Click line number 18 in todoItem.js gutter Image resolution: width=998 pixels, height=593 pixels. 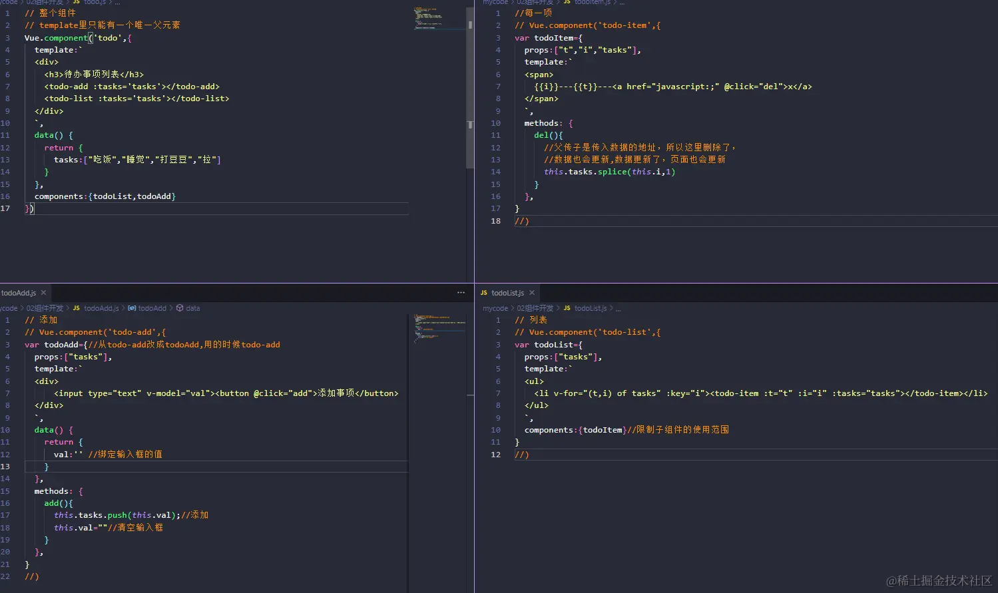tap(496, 221)
